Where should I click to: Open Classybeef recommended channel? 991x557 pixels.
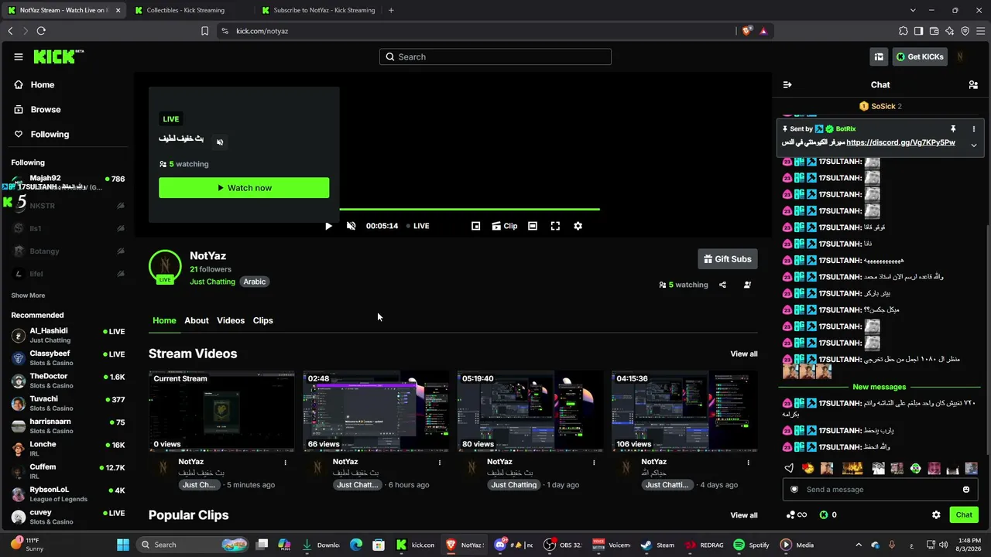pyautogui.click(x=67, y=358)
